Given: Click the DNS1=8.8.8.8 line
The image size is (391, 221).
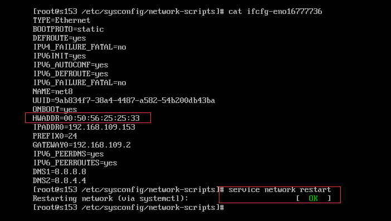Looking at the screenshot, I should (x=60, y=171).
